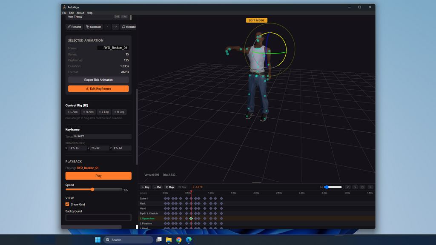This screenshot has width=436, height=245.
Task: Open the Help menu
Action: (x=89, y=13)
